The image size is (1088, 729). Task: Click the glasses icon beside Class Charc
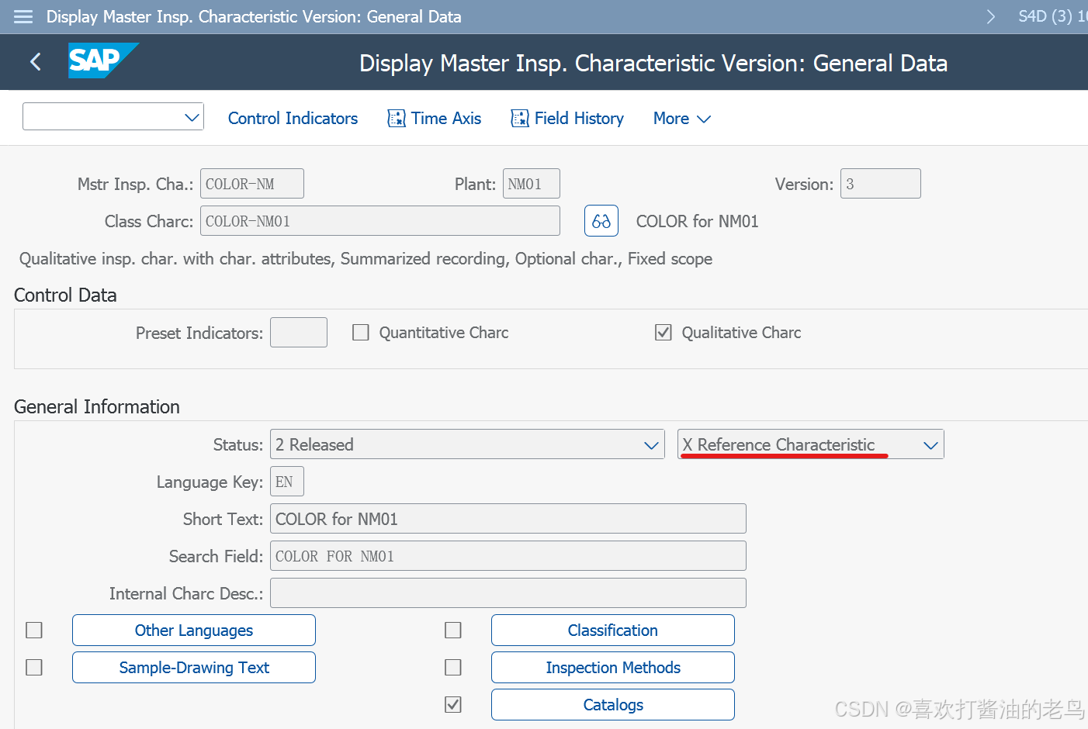(x=601, y=220)
